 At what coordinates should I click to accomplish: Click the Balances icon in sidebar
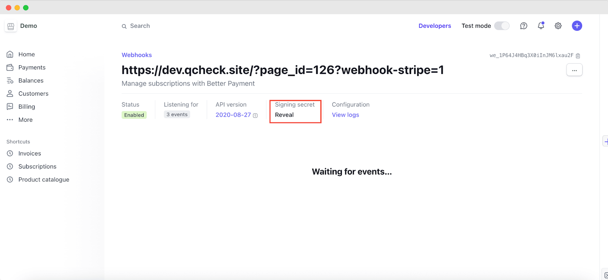pos(10,80)
